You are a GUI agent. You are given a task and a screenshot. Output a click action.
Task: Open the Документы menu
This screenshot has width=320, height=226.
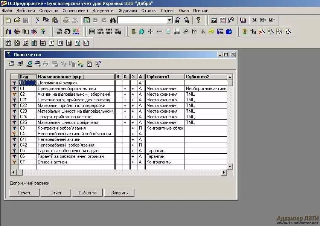point(103,11)
